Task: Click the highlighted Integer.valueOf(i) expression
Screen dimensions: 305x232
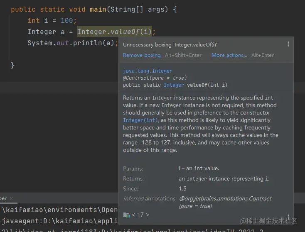Action: pos(115,32)
